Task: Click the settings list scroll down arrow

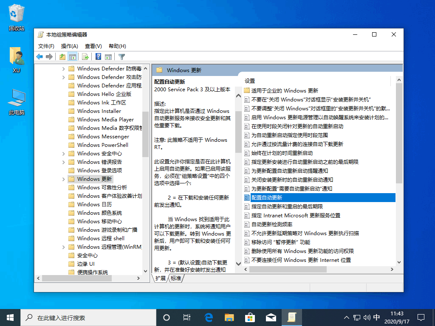Action: pos(399,263)
